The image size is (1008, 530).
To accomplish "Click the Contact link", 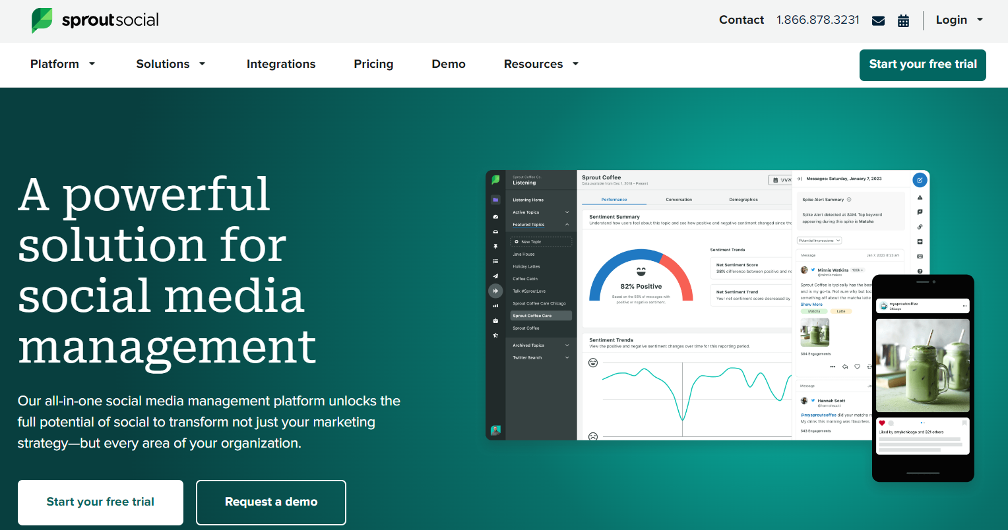I will pos(741,20).
